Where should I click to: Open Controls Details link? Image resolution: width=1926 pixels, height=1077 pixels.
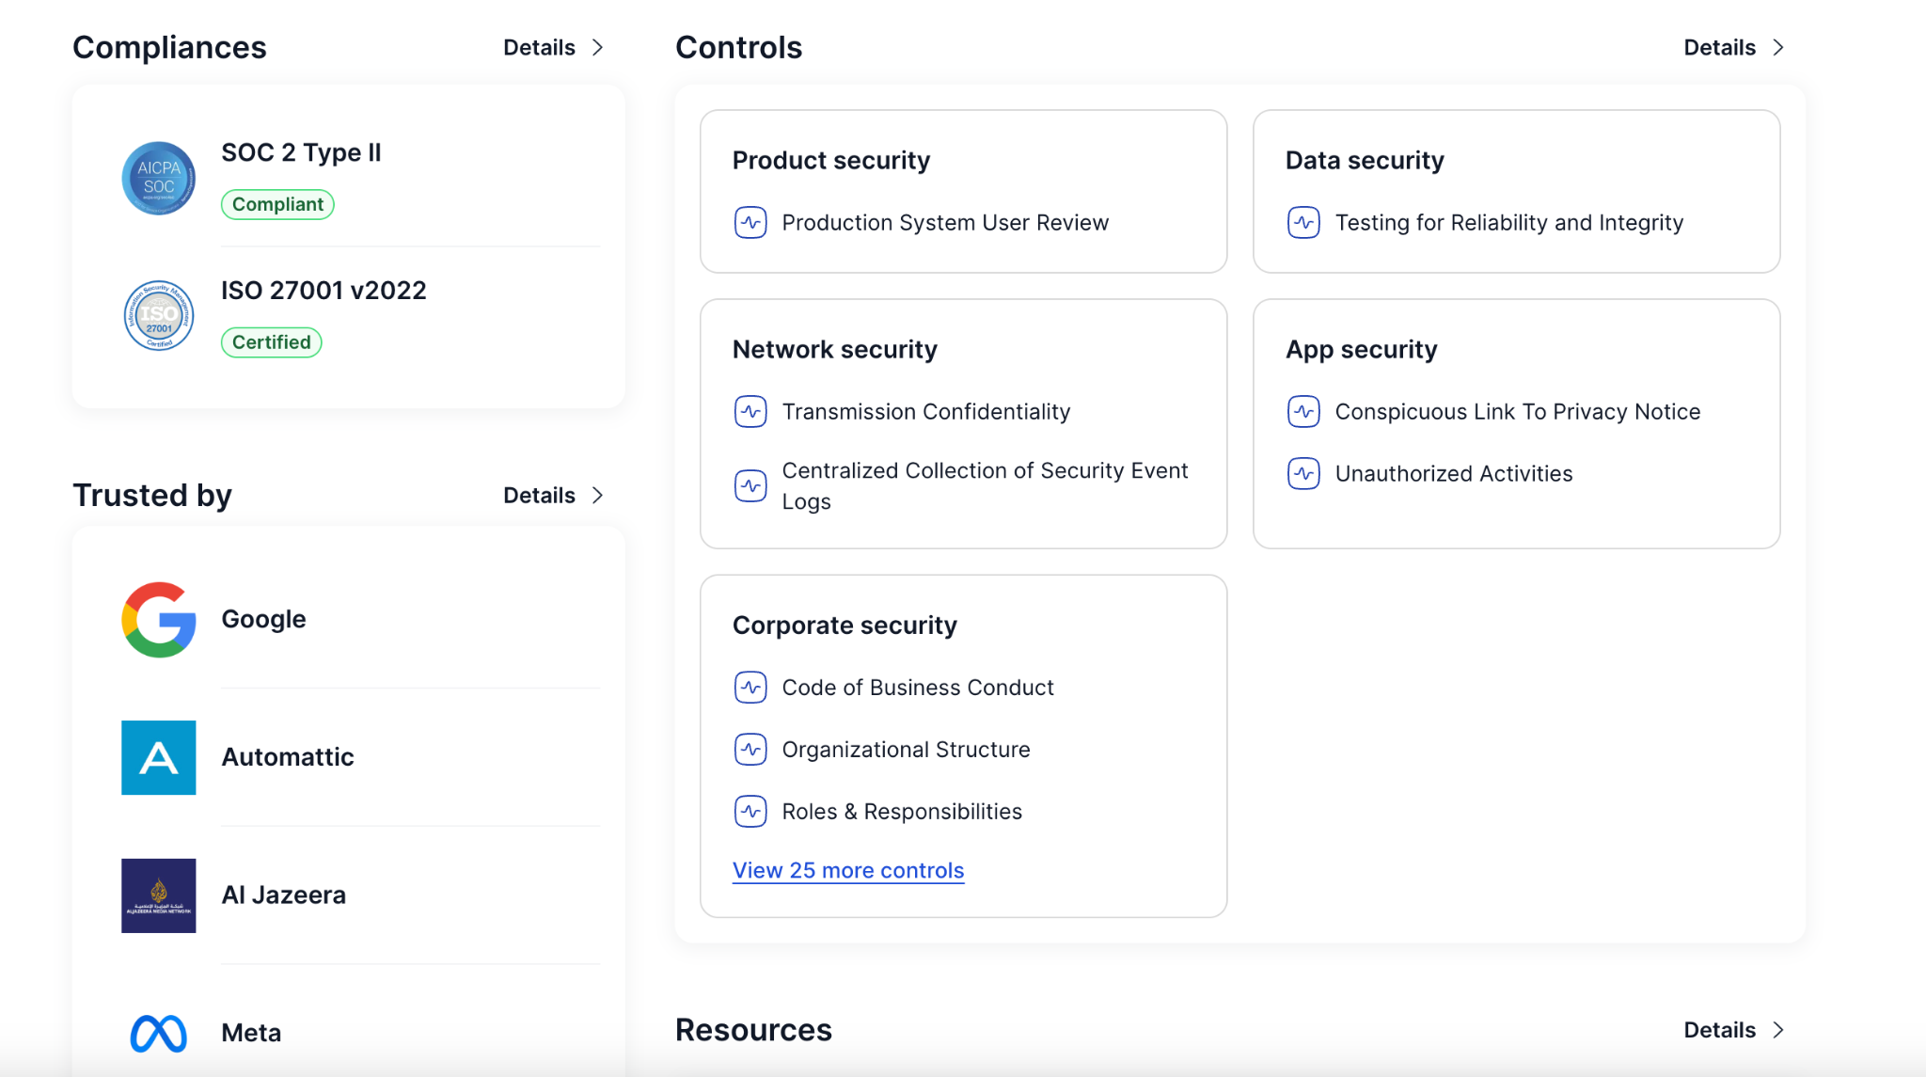tap(1719, 47)
